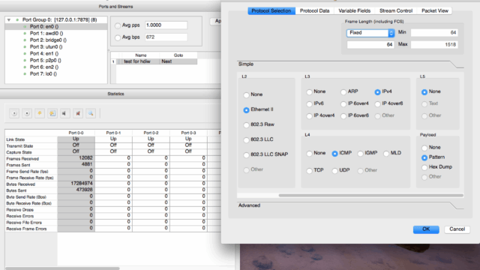
Task: Select ARP as the L3 protocol
Action: pos(343,91)
